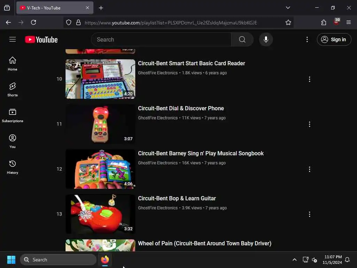Click Dial & Discover Phone thumbnail

pos(100,124)
